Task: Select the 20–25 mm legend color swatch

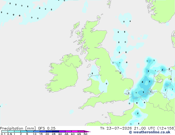Action: (49, 131)
